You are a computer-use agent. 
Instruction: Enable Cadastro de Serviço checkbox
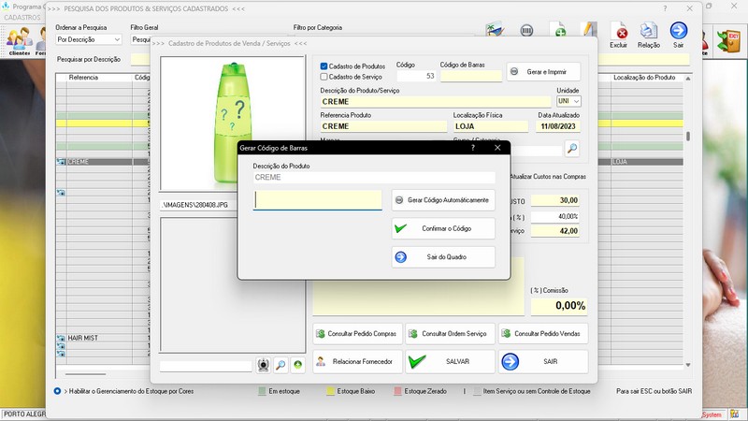click(324, 77)
